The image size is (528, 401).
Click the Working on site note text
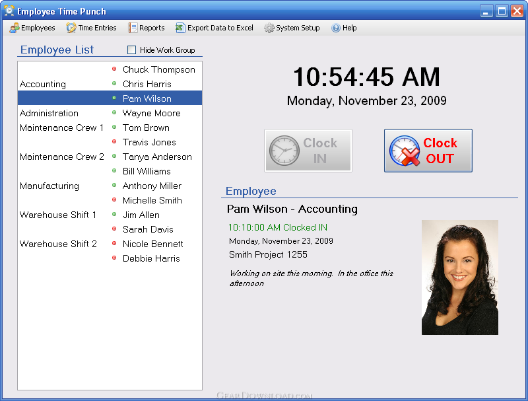point(311,278)
